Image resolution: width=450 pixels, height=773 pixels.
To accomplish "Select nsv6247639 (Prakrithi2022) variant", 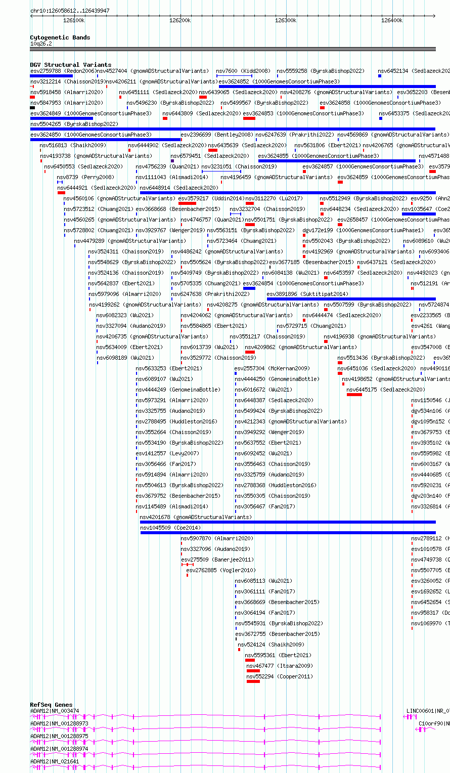I will coord(295,135).
